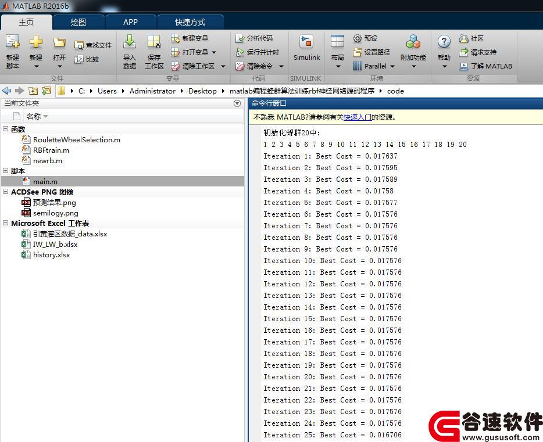543x442 pixels.
Task: Click the Community (社区) icon
Action: coord(464,38)
